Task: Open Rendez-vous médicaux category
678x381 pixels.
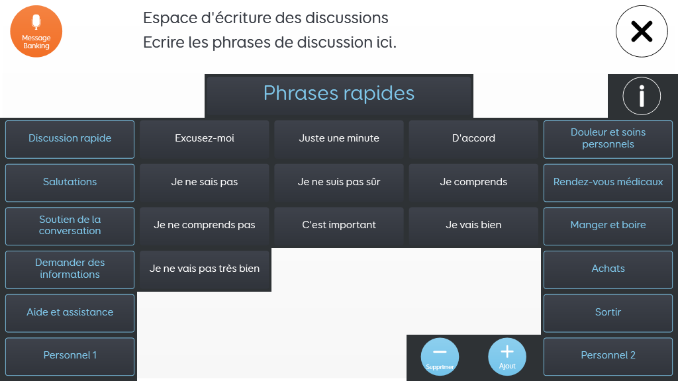Action: tap(608, 183)
